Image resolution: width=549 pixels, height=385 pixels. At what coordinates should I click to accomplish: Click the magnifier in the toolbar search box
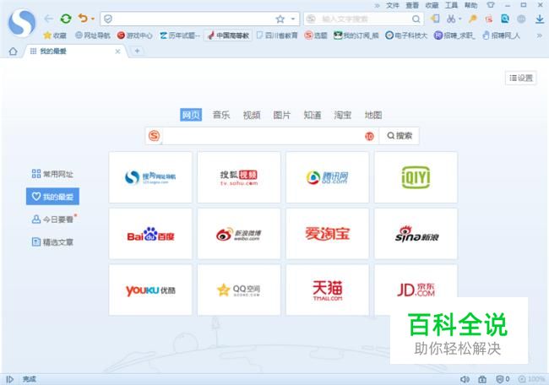416,19
